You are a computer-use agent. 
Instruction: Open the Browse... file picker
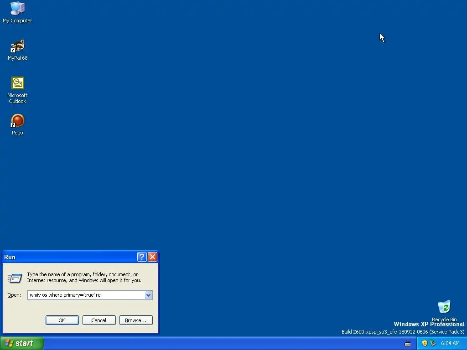[136, 320]
